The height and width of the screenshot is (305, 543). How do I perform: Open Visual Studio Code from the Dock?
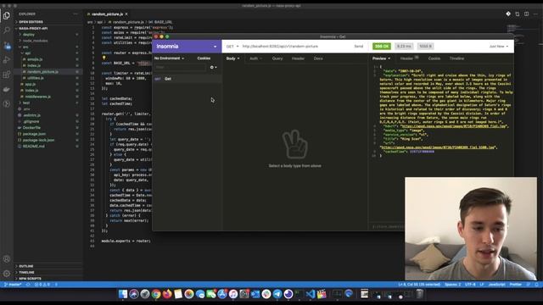311,294
